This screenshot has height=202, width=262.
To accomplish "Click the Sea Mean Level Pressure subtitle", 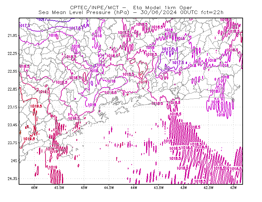I will [x=131, y=12].
